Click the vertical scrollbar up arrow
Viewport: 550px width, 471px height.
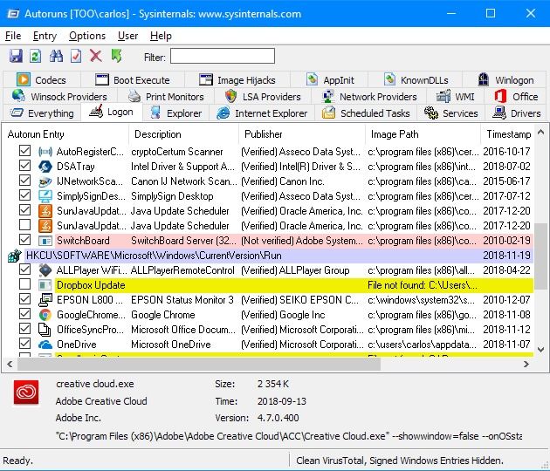541,132
